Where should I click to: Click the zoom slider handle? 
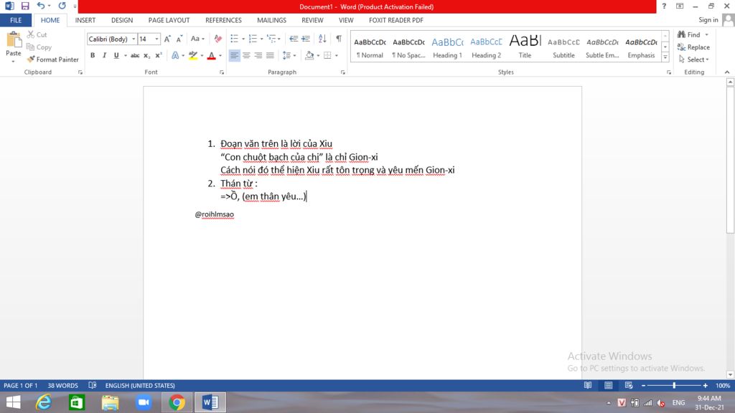[x=674, y=385]
